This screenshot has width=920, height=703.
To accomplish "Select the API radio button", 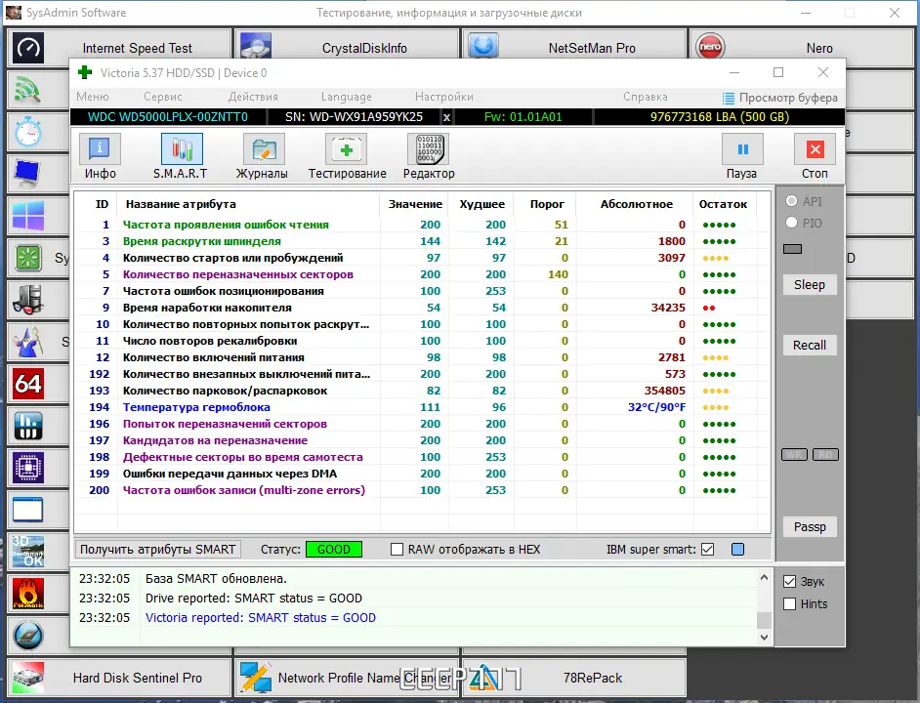I will click(x=791, y=201).
